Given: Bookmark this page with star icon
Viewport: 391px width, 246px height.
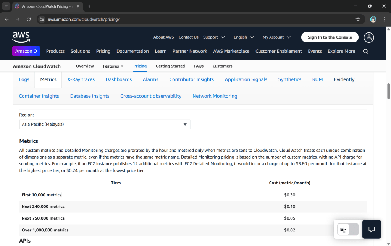Looking at the screenshot, I should pyautogui.click(x=358, y=19).
